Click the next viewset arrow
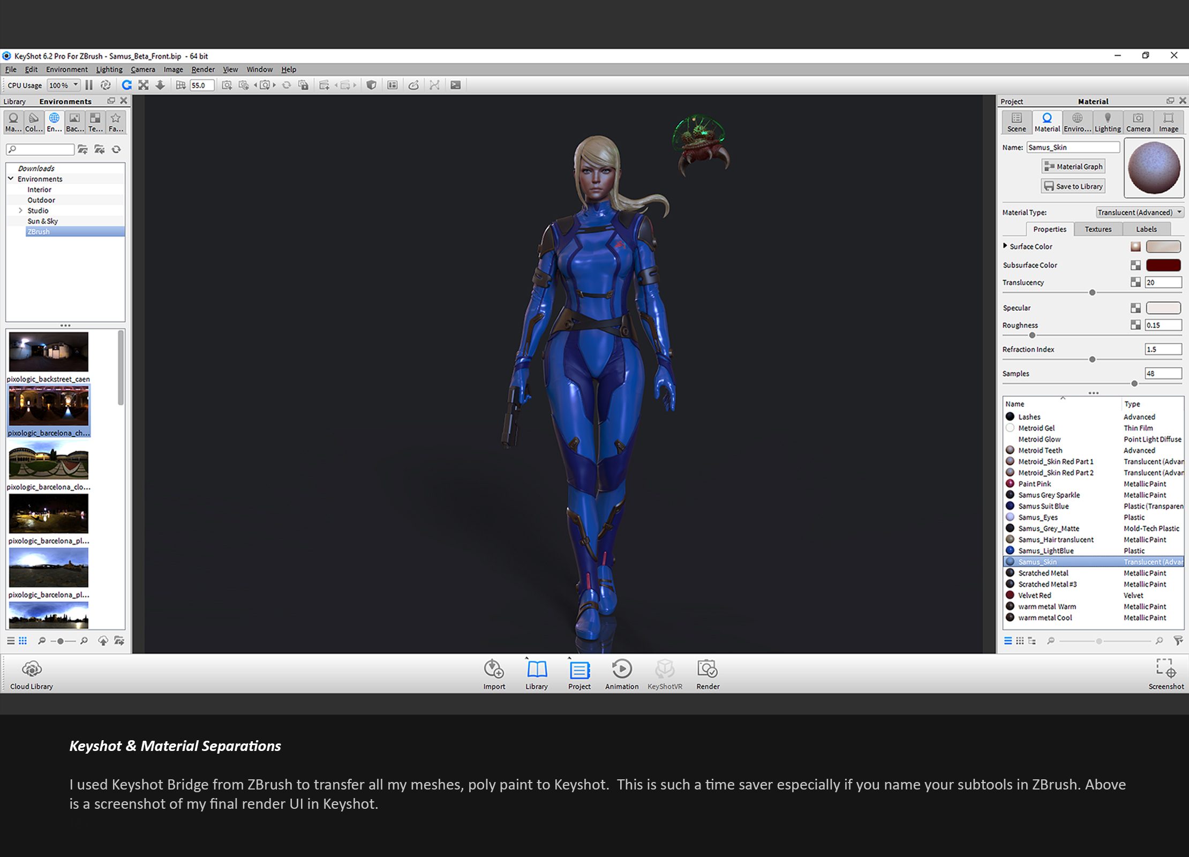This screenshot has height=857, width=1189. pos(355,85)
